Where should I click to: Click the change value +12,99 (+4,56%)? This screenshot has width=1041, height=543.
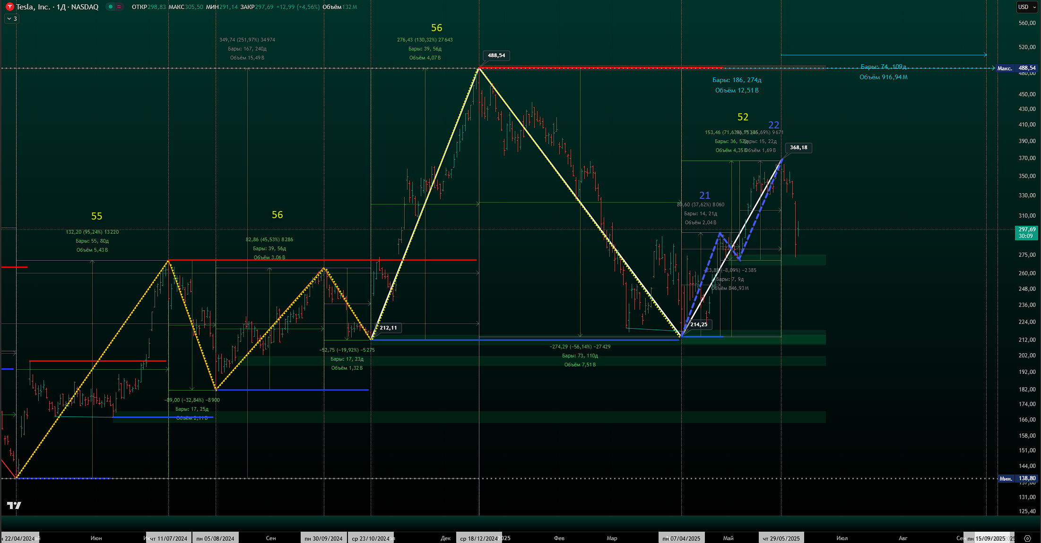(x=298, y=7)
